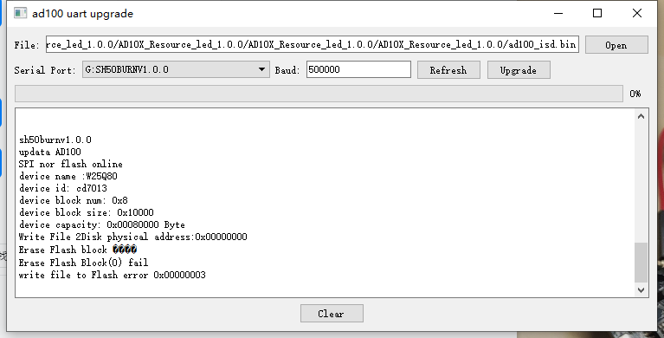Clear the log output
This screenshot has height=338, width=664.
point(332,314)
